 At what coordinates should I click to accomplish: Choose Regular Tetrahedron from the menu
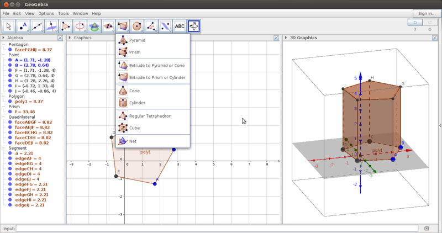click(153, 116)
